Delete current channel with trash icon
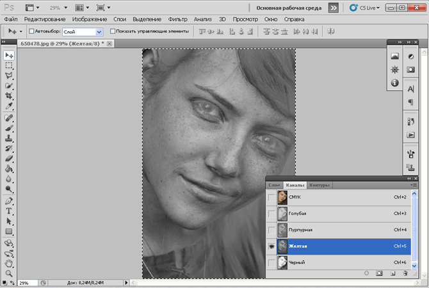Image resolution: width=429 pixels, height=288 pixels. click(x=405, y=273)
